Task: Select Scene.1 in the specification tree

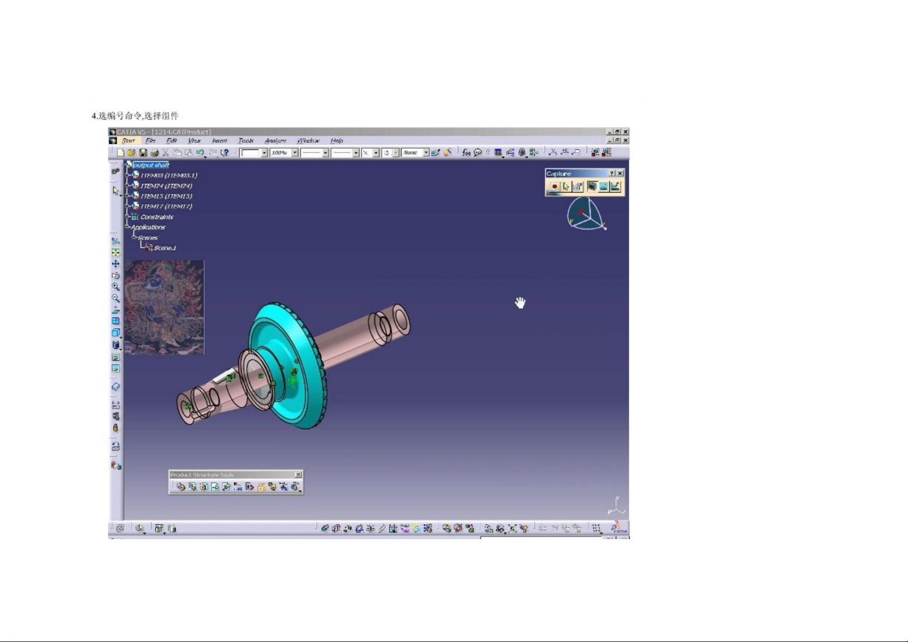Action: click(165, 248)
